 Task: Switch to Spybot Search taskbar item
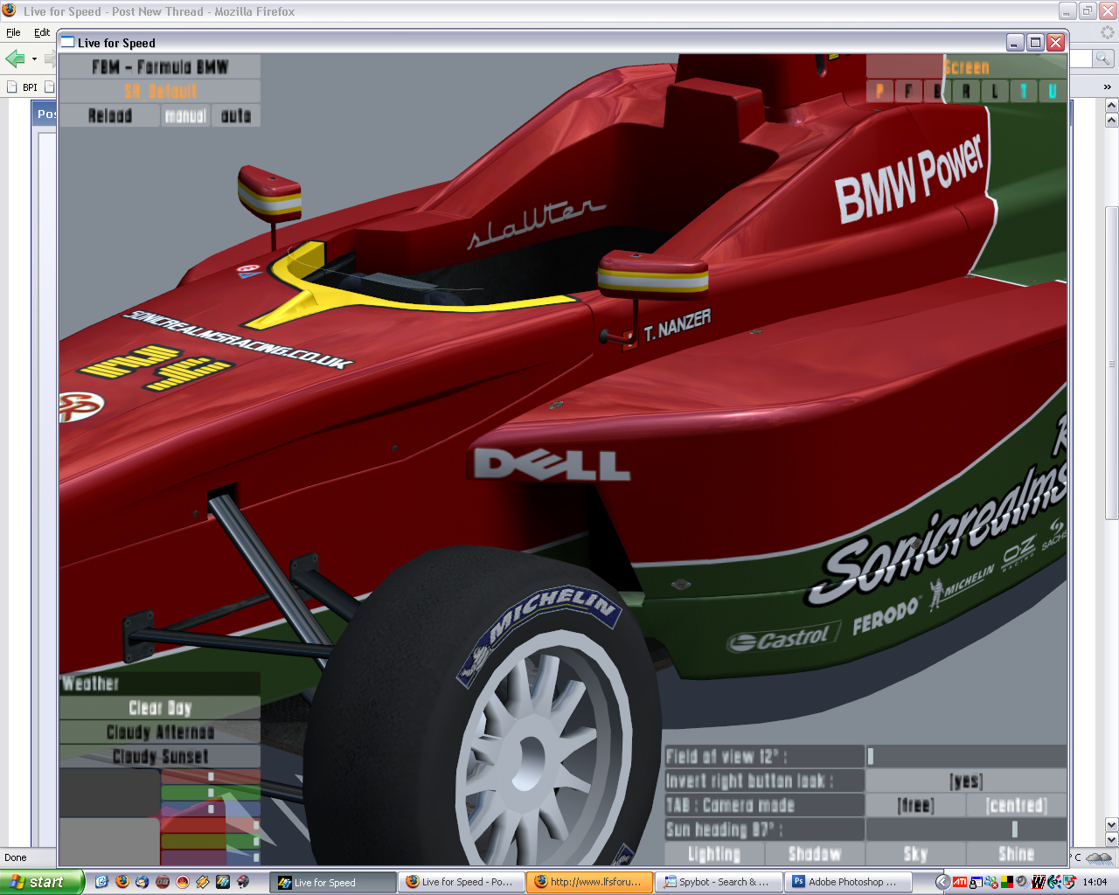click(x=719, y=882)
